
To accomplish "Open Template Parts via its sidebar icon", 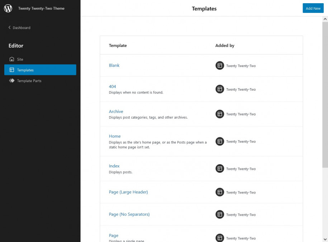I will [12, 81].
